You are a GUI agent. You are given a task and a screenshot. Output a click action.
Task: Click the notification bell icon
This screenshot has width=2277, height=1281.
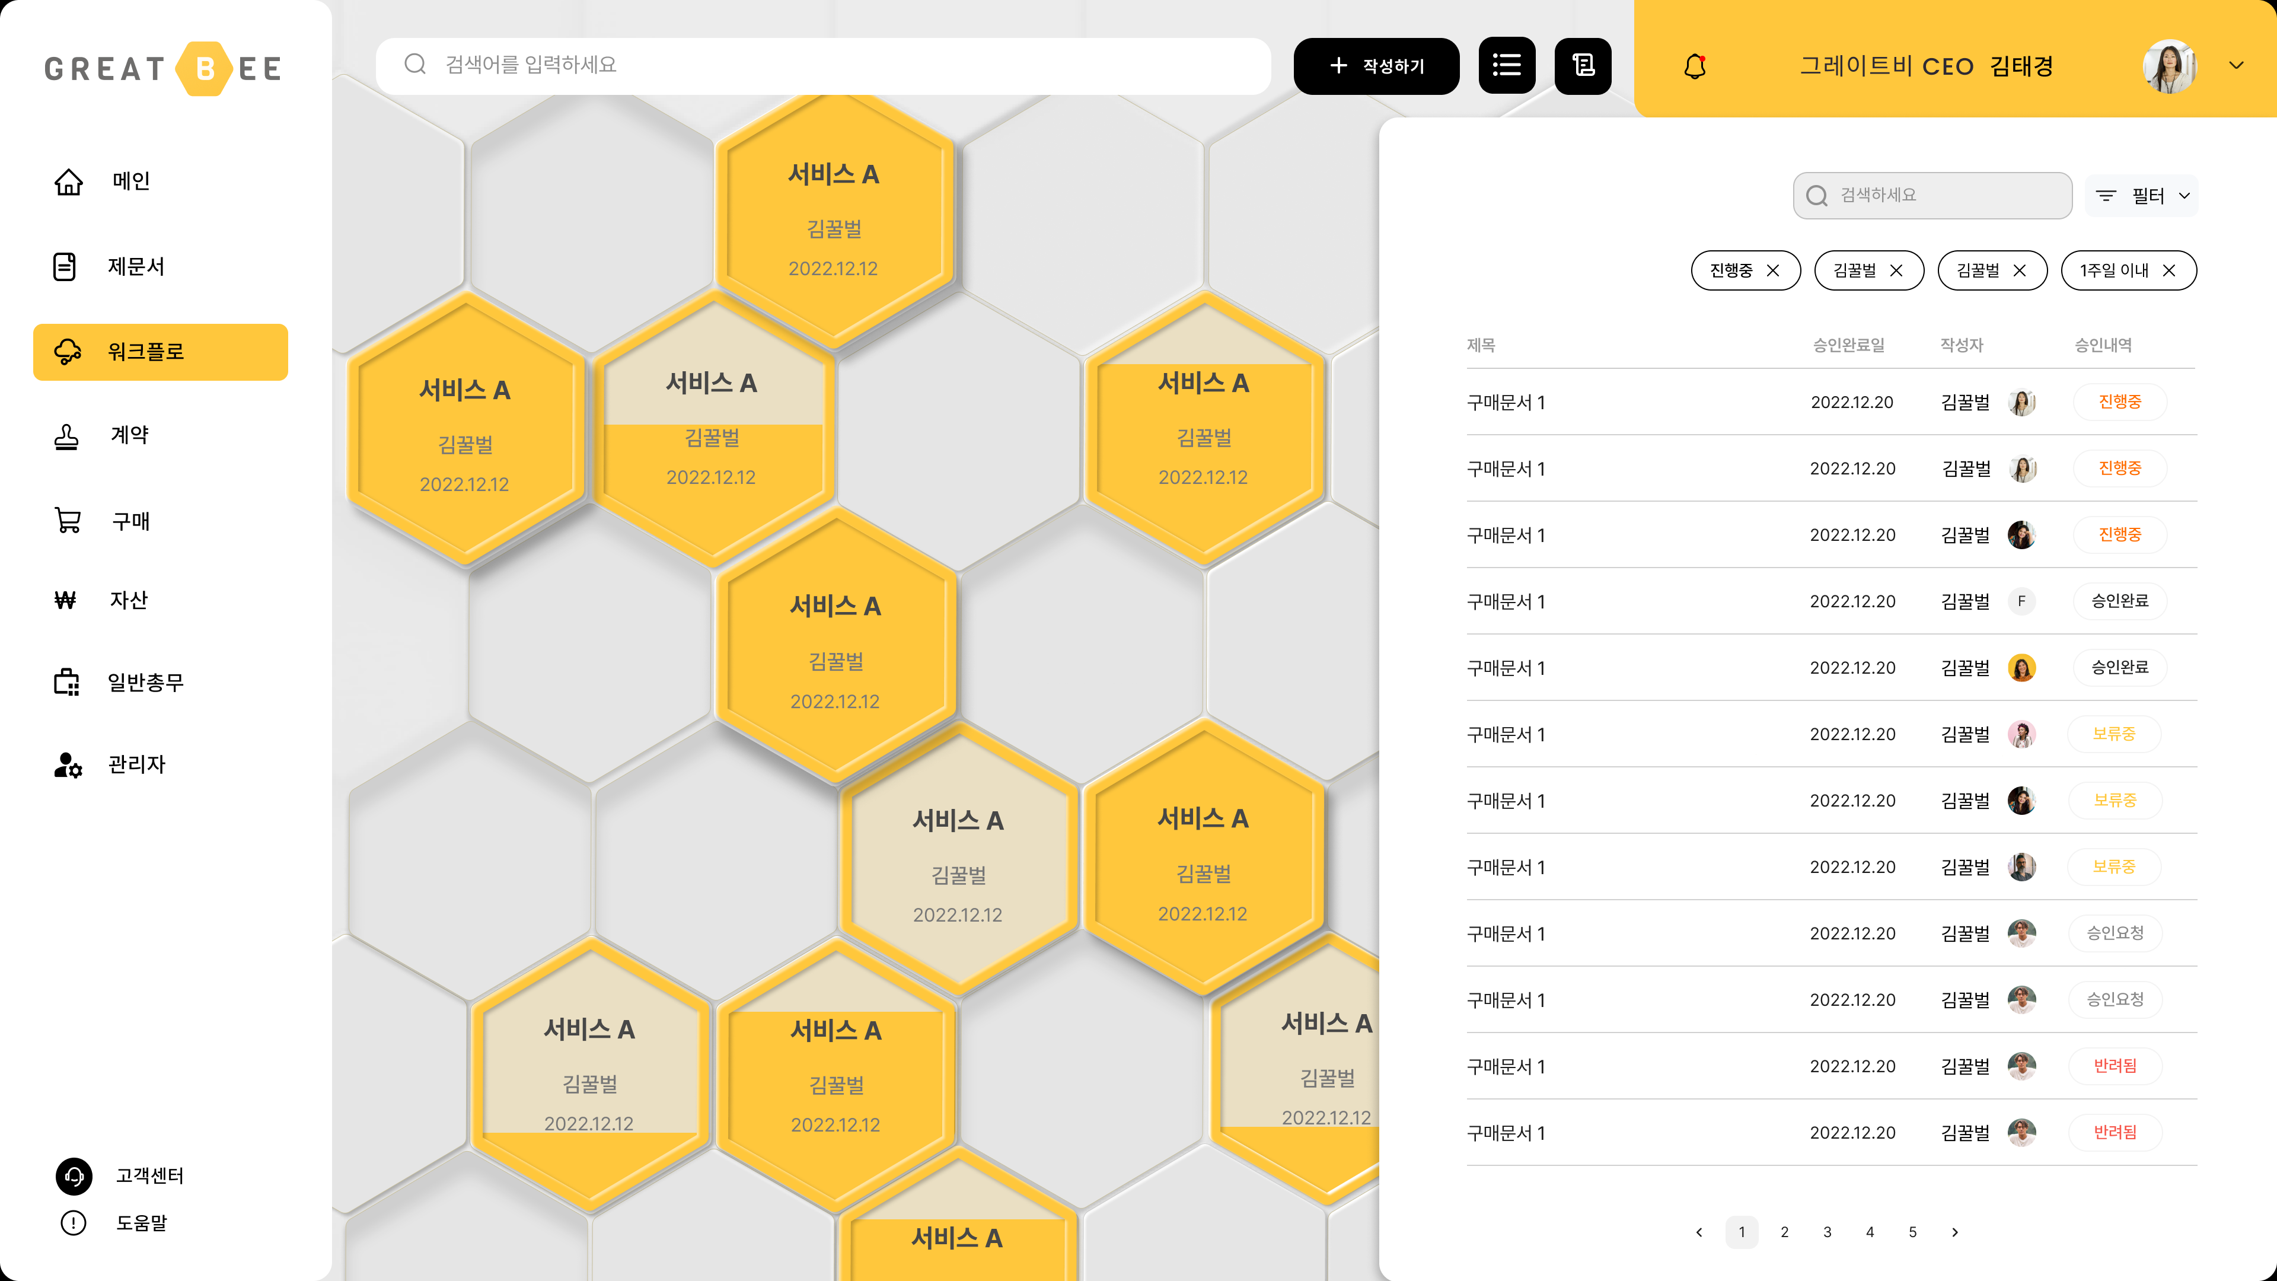1695,66
